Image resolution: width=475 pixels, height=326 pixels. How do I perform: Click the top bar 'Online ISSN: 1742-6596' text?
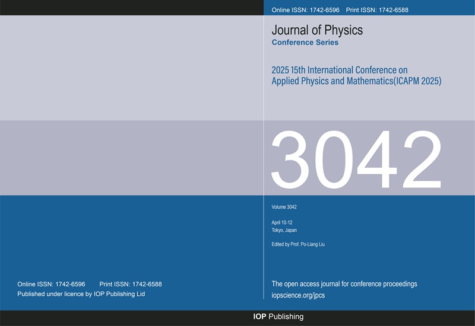305,10
